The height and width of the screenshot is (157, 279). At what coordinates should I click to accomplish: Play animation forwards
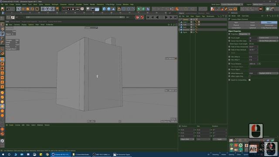[x=166, y=17]
